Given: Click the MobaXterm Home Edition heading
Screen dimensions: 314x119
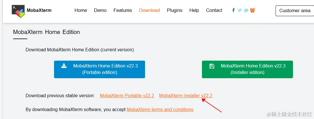Looking at the screenshot, I should click(46, 32).
